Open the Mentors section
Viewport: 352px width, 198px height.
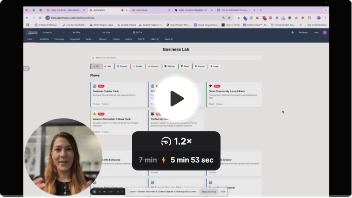(103, 39)
